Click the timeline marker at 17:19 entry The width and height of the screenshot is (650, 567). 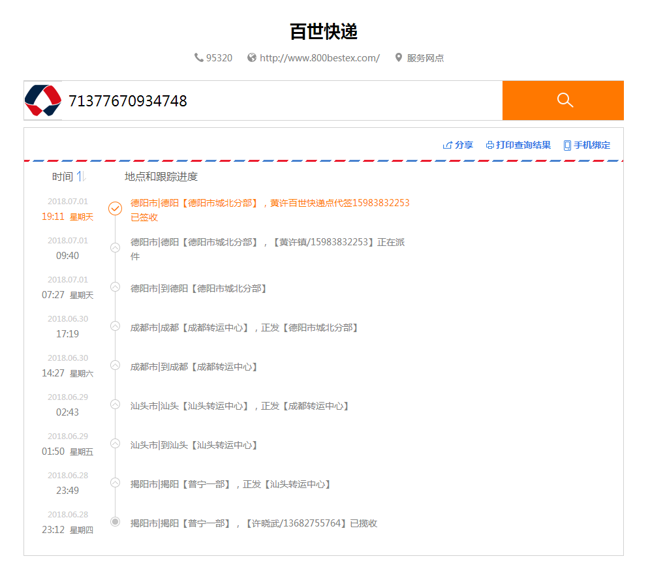(x=116, y=326)
